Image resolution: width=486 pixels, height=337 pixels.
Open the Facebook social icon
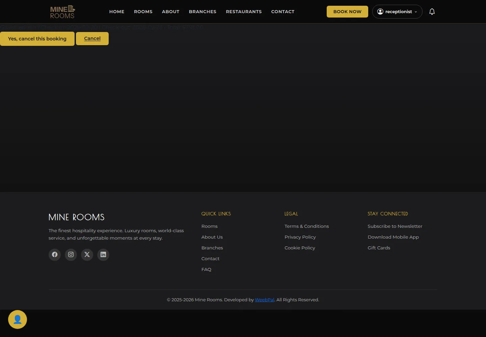[55, 254]
